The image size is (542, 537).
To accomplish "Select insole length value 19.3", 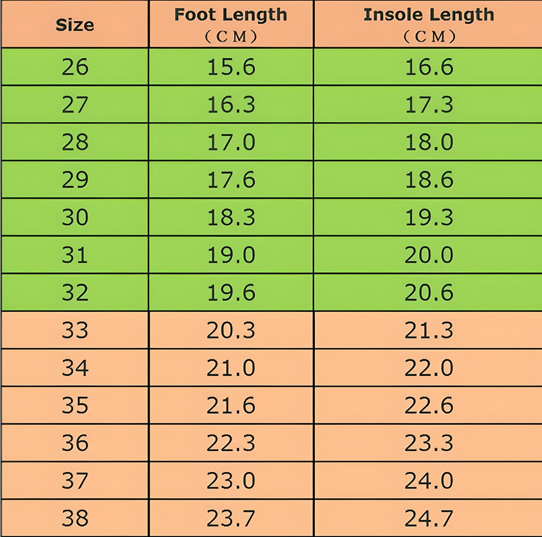I will click(429, 217).
